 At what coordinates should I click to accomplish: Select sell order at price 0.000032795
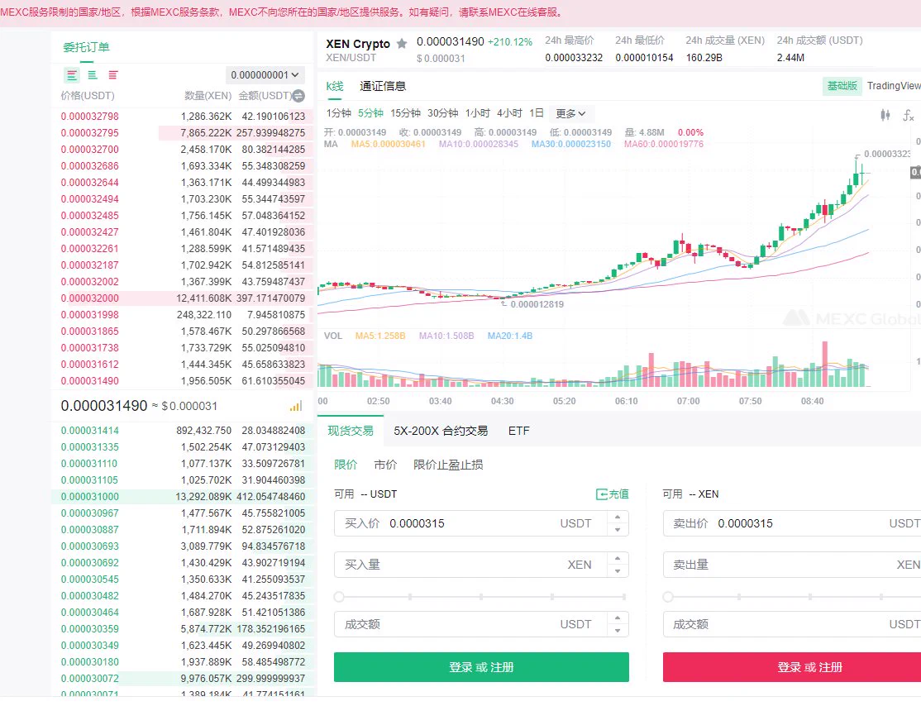tap(183, 133)
